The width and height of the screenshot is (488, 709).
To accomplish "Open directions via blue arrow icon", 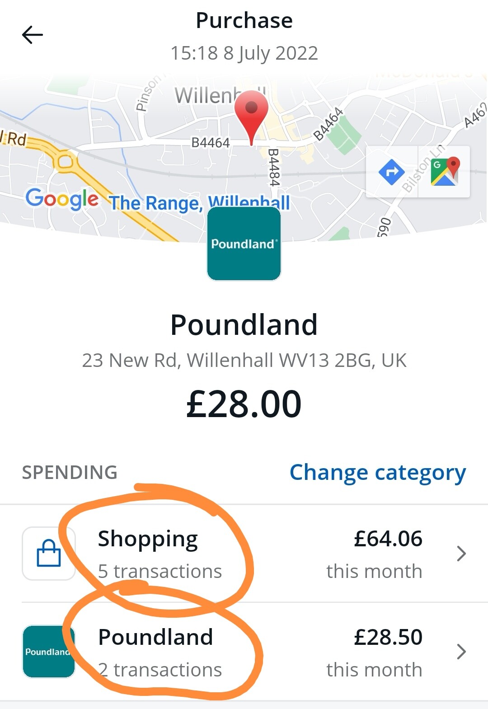I will click(x=391, y=172).
